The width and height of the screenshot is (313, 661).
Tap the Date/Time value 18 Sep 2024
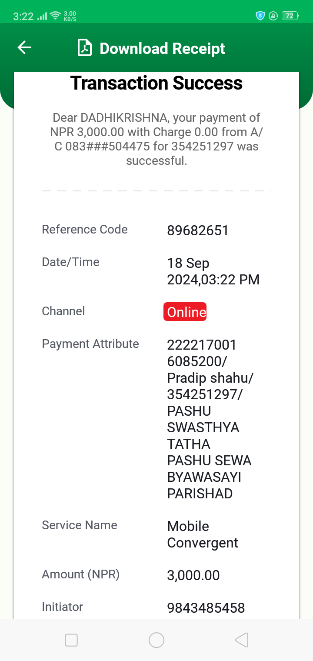pyautogui.click(x=213, y=271)
